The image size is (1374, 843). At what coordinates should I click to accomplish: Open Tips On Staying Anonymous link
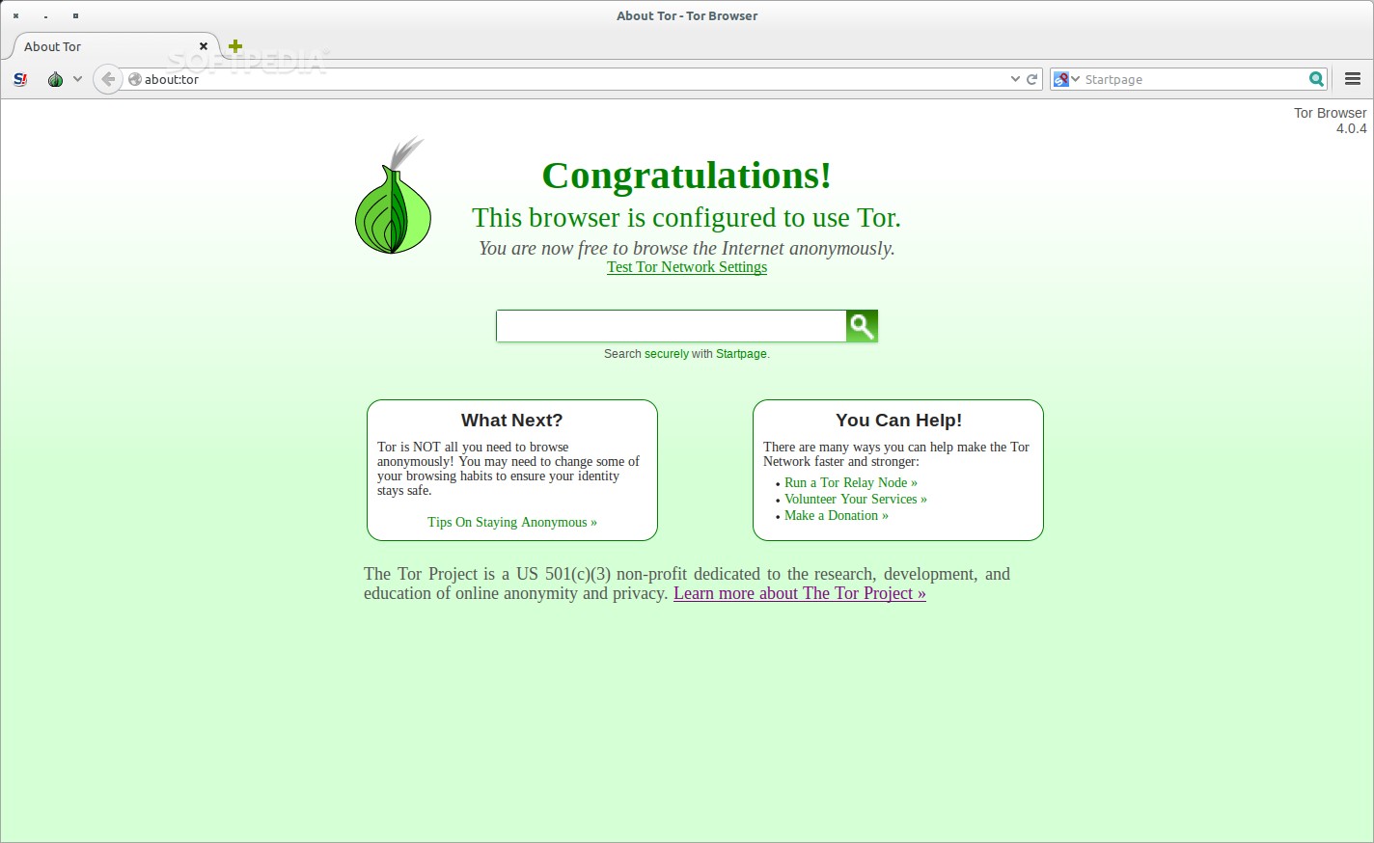(512, 522)
